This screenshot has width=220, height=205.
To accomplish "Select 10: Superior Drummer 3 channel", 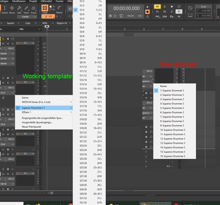I will pyautogui.click(x=172, y=130).
